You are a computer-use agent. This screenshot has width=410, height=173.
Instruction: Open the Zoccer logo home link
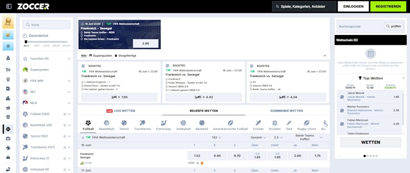coord(33,7)
